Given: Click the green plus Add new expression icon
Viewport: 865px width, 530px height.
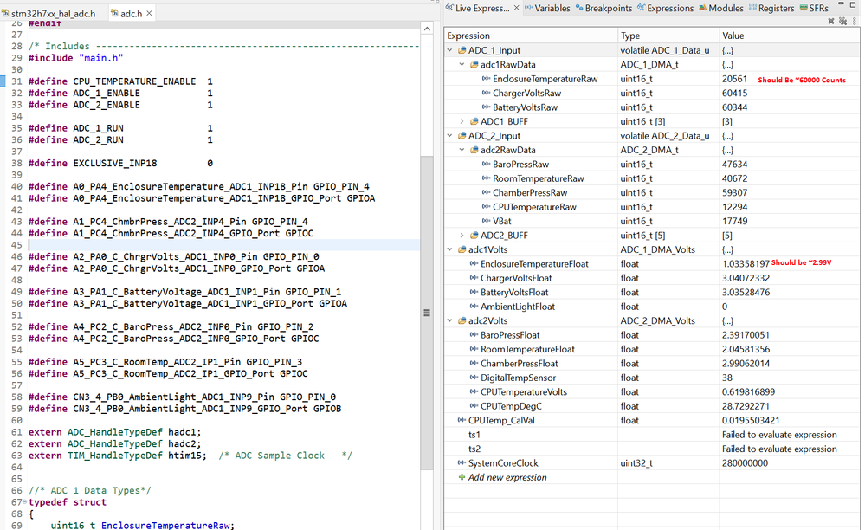Looking at the screenshot, I should [462, 477].
